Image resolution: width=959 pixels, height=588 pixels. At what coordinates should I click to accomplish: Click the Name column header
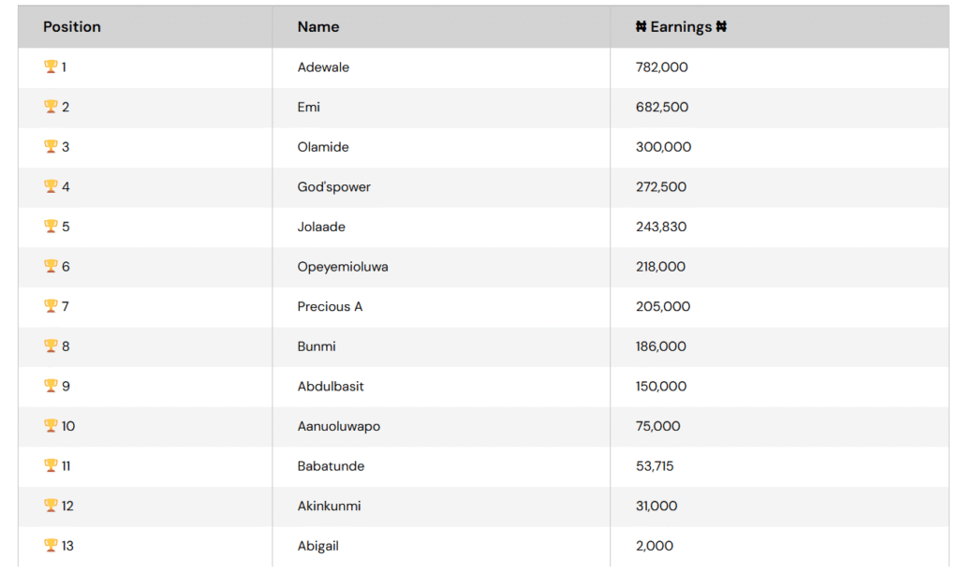tap(318, 27)
